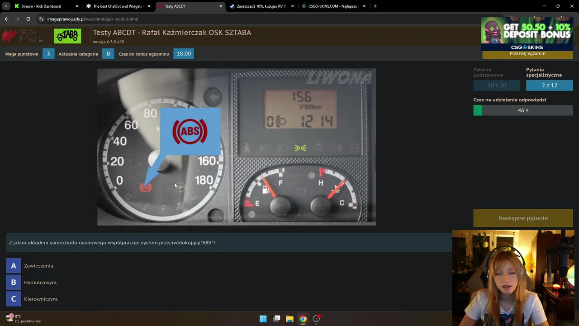
Task: Open the weather widget on taskbar
Action: [23, 319]
